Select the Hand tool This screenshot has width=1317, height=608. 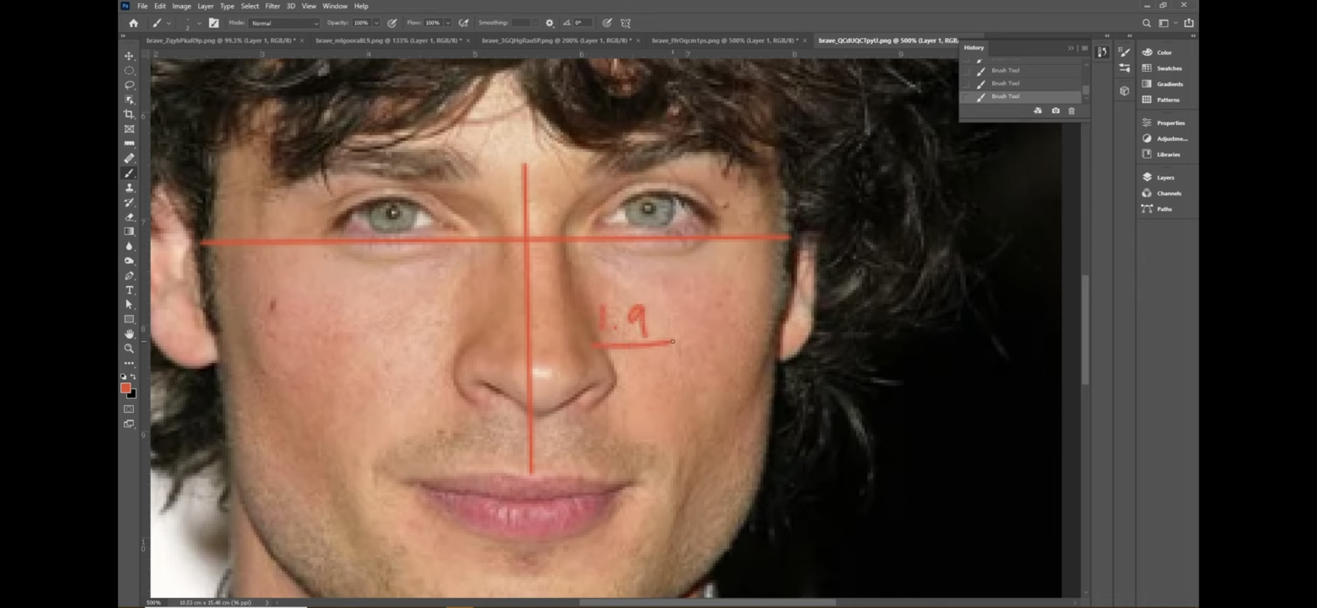click(129, 334)
